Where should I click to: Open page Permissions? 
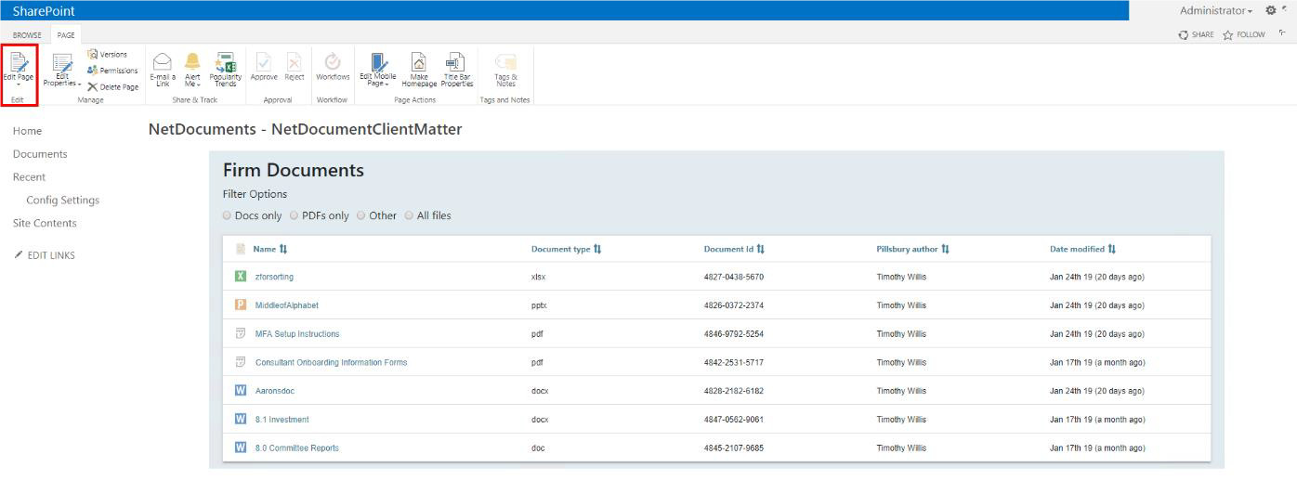[x=111, y=71]
